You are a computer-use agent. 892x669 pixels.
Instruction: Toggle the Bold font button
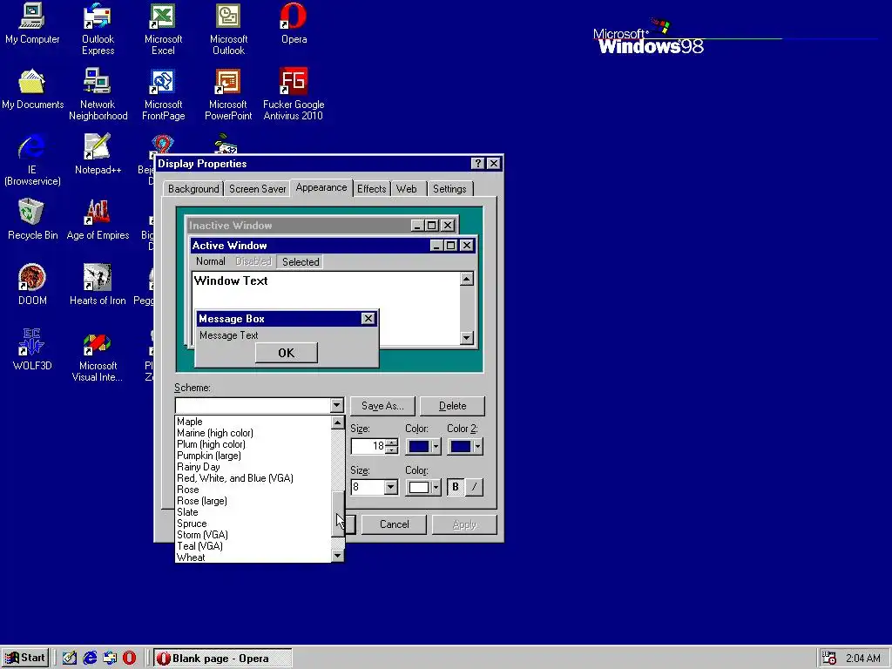coord(455,487)
